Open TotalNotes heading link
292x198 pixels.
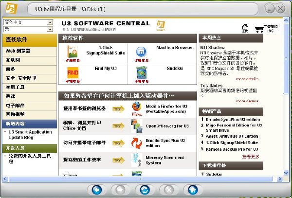click(x=211, y=86)
